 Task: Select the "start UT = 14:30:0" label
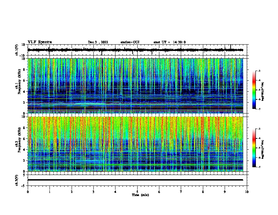click(170, 42)
